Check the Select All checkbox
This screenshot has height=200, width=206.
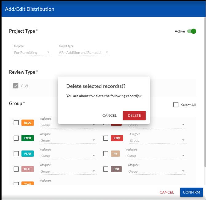pos(176,105)
